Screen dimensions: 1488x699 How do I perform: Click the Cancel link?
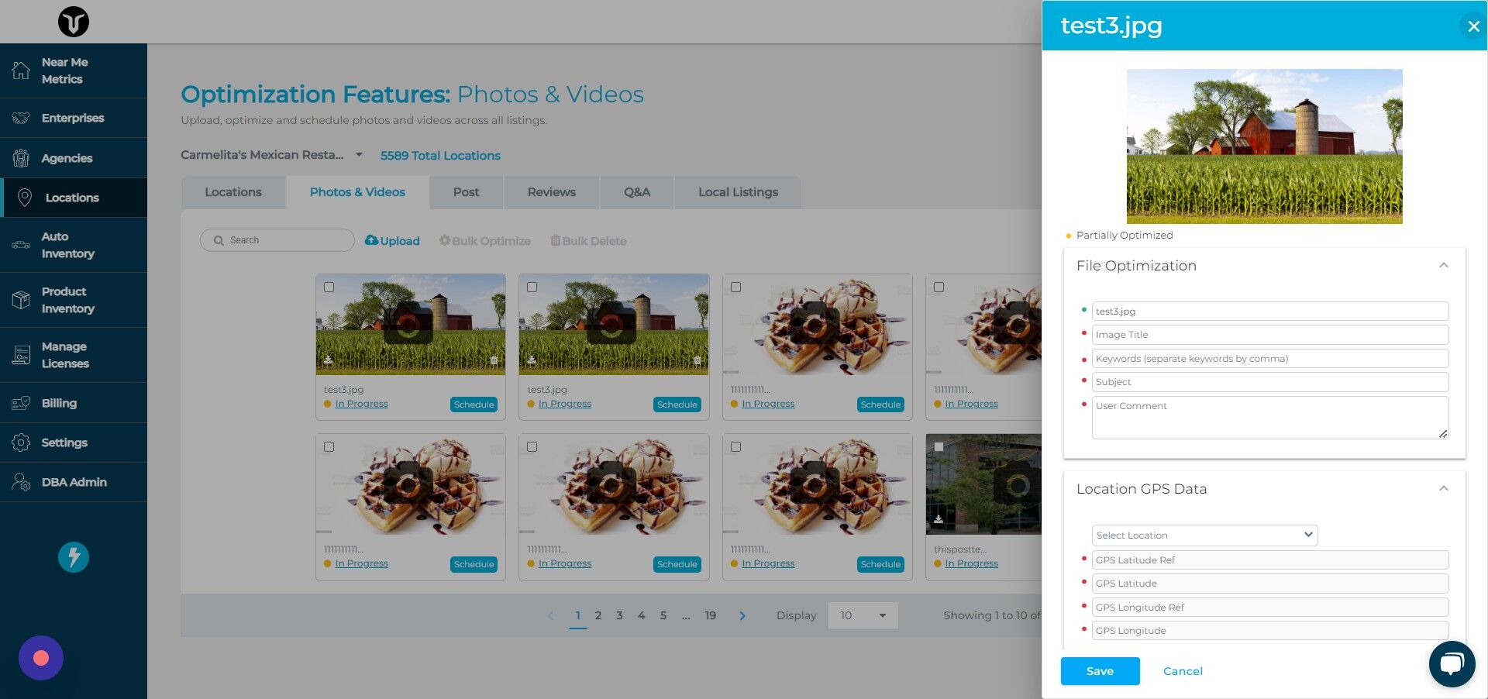[x=1183, y=671]
